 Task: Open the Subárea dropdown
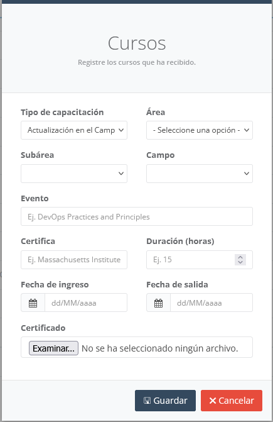click(x=74, y=174)
